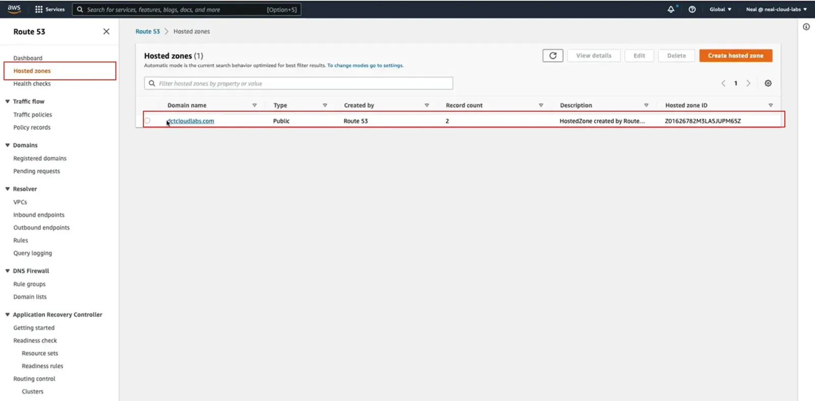This screenshot has width=815, height=401.
Task: Open the dctcloudlabs.com domain link
Action: (191, 121)
